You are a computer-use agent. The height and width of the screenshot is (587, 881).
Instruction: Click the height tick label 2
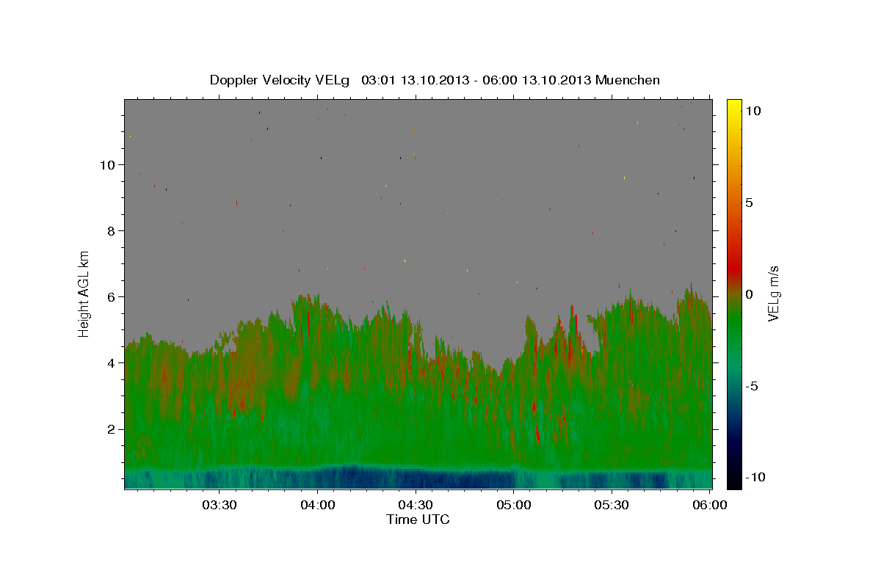click(113, 429)
